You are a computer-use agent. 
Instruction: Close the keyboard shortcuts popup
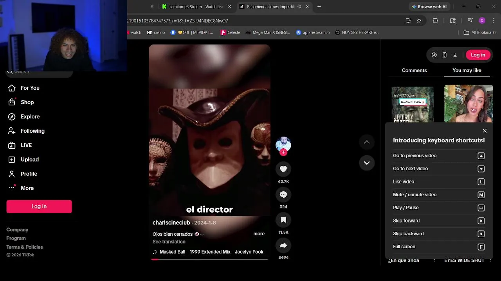tap(485, 131)
